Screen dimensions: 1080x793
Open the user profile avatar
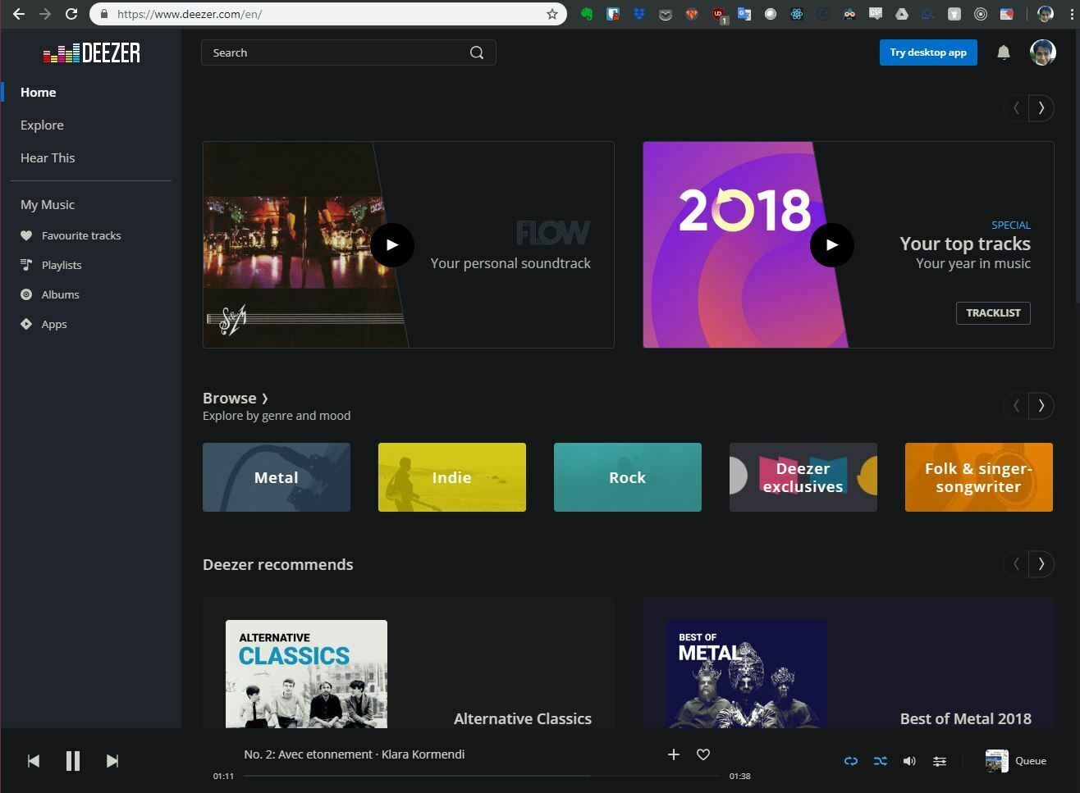tap(1042, 52)
